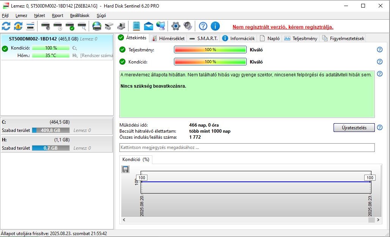Switch to the Teljesítmény tab
This screenshot has height=237, width=390.
(x=301, y=39)
